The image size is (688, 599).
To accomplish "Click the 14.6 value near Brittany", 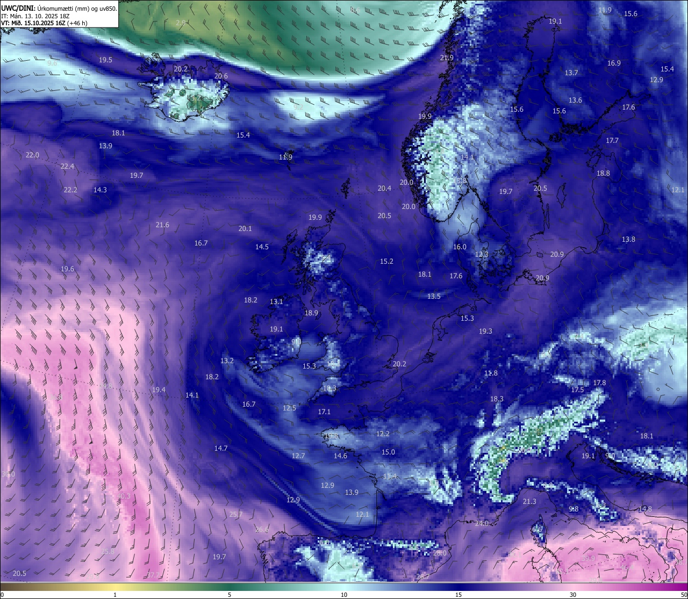I will coord(340,456).
